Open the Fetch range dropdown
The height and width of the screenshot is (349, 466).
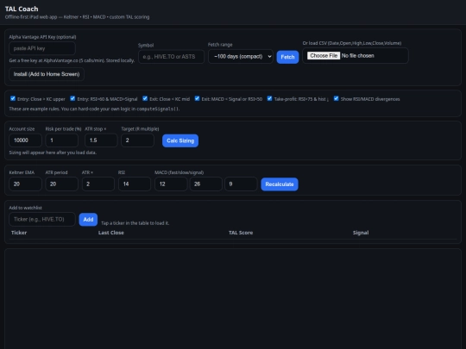[x=241, y=56]
